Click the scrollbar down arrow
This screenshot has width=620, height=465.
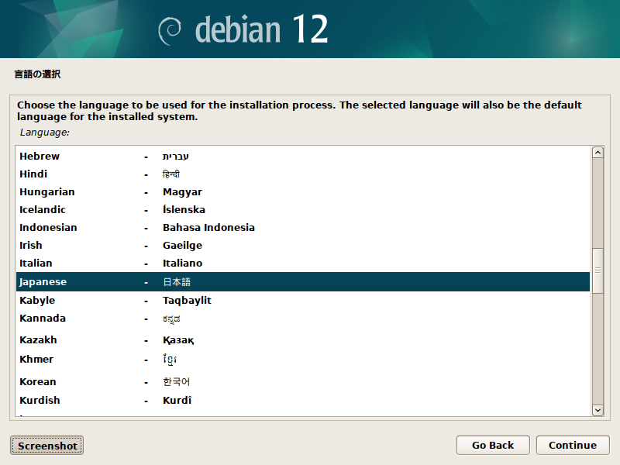pyautogui.click(x=598, y=410)
